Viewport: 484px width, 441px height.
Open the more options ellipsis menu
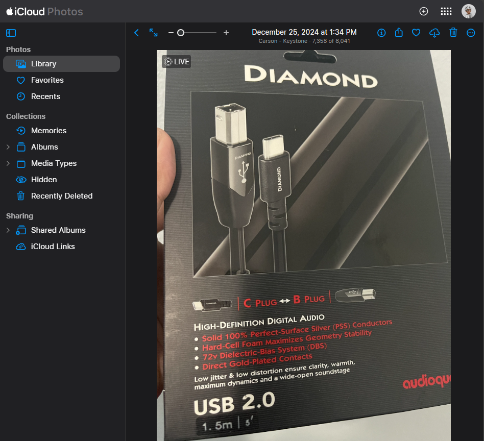pyautogui.click(x=471, y=33)
